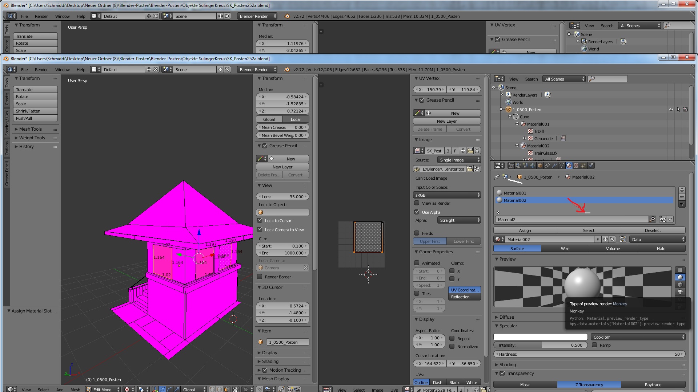Expand the Mesh Tools panel
This screenshot has height=392, width=698.
(x=31, y=129)
